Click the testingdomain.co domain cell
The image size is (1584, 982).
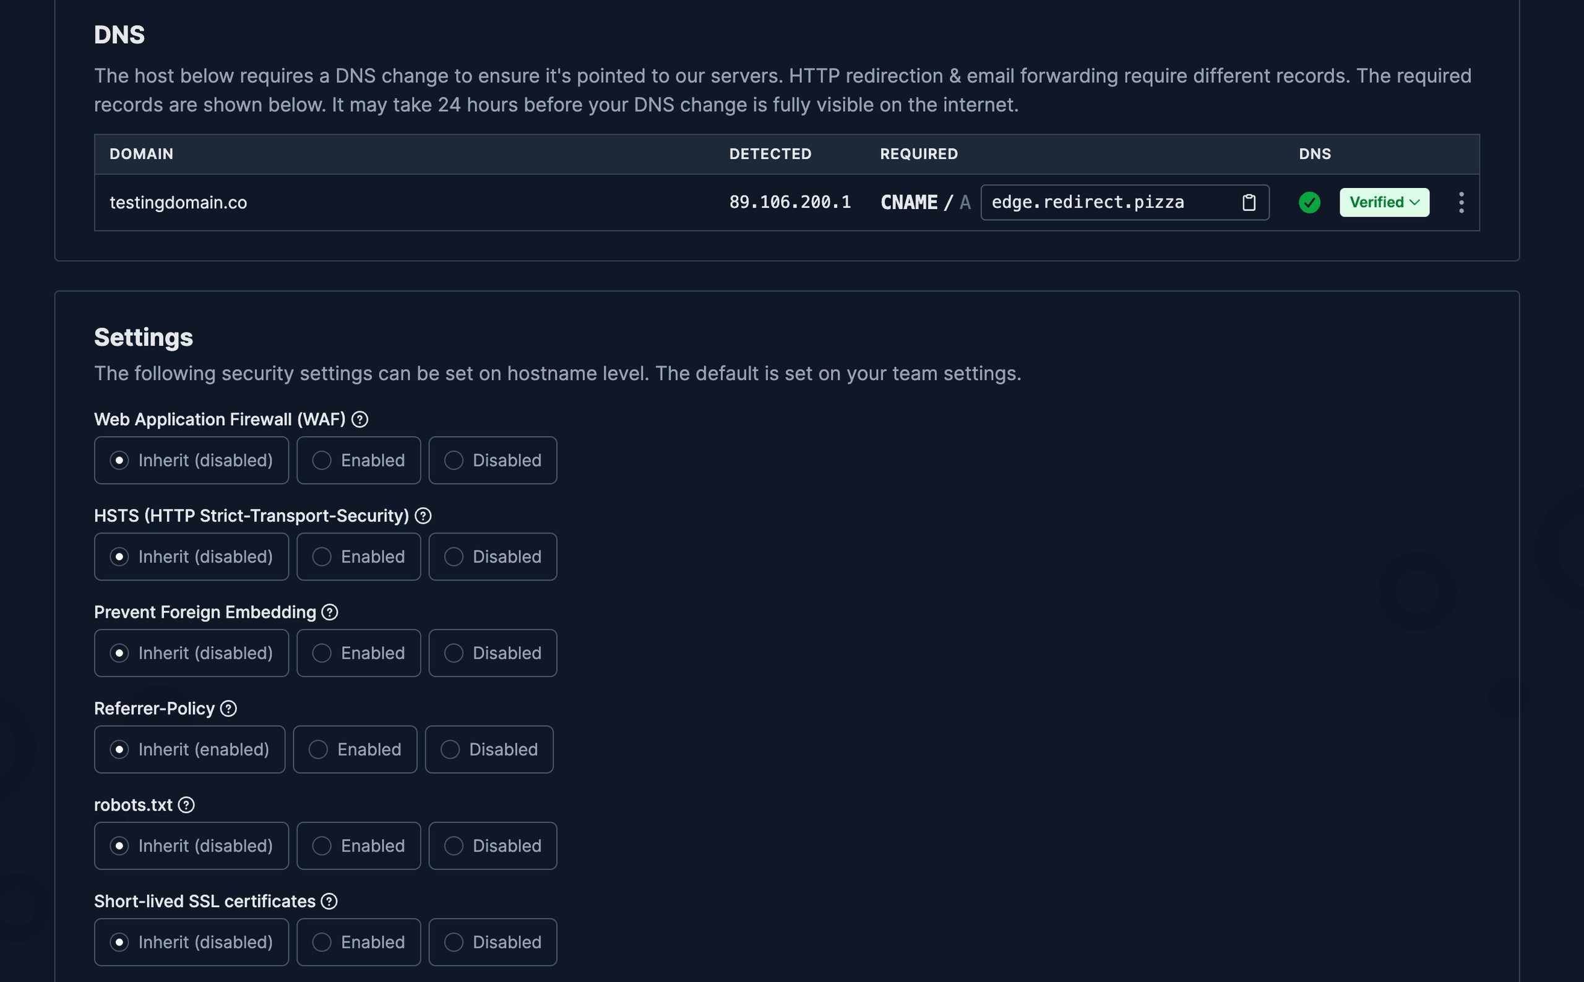pos(178,203)
